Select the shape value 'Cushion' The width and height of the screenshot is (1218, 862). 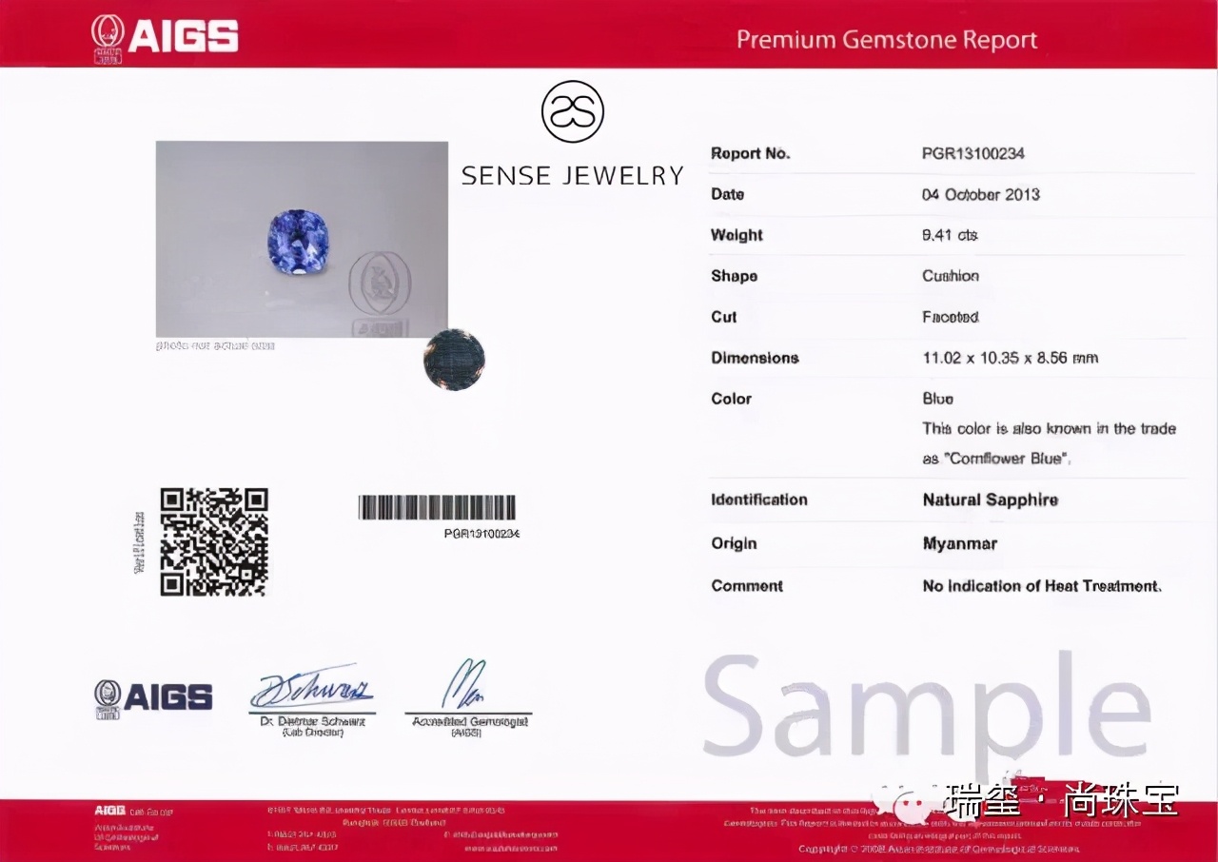(x=951, y=276)
